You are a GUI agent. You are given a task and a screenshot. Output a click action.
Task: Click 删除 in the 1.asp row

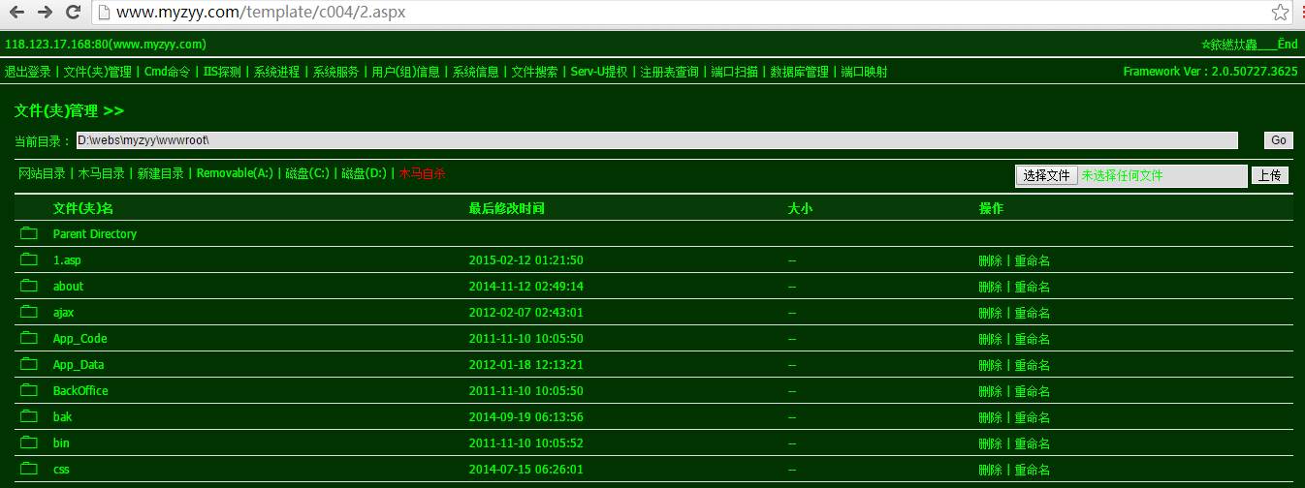(991, 260)
